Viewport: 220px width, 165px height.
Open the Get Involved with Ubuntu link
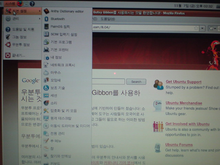coord(187,124)
